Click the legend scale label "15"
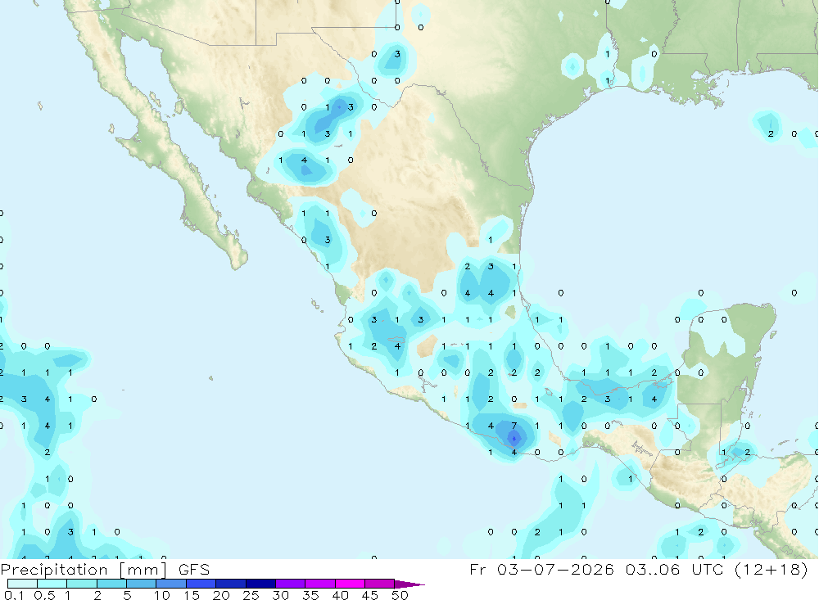The image size is (819, 600). 192,595
